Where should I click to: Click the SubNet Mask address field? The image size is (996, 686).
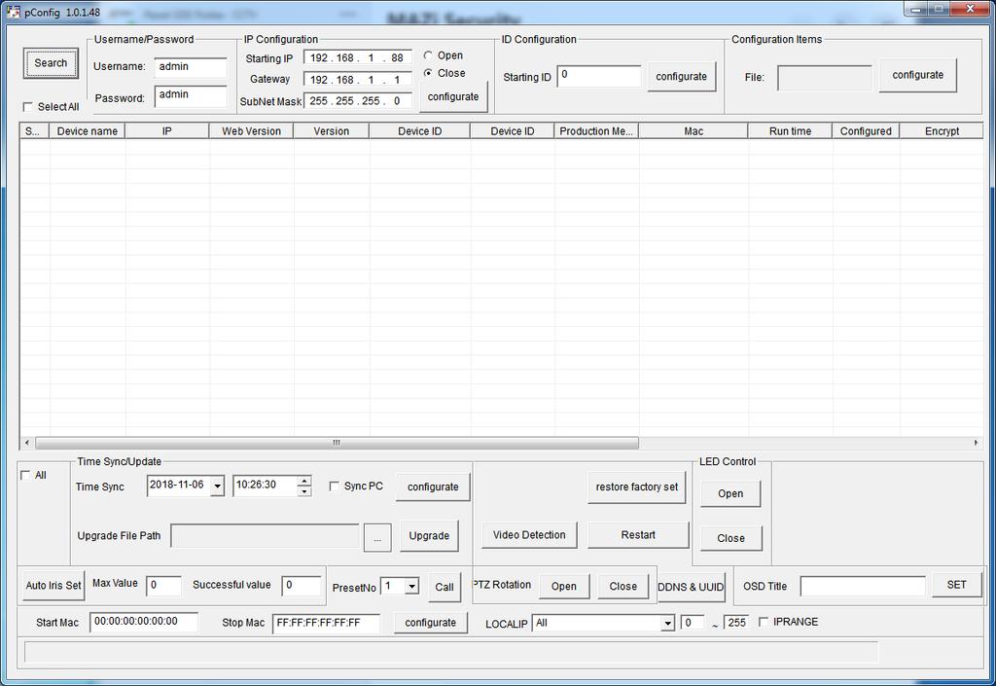pos(358,101)
